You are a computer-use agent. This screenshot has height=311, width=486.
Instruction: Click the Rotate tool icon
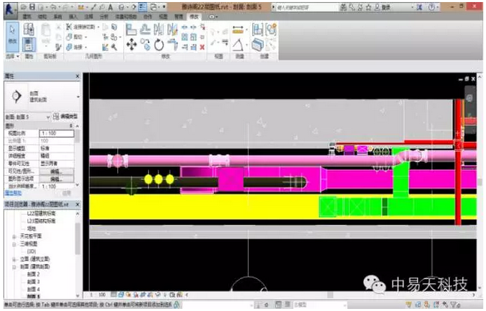pyautogui.click(x=160, y=45)
